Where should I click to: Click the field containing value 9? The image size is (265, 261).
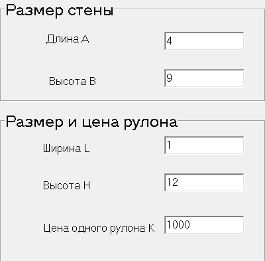pos(204,78)
